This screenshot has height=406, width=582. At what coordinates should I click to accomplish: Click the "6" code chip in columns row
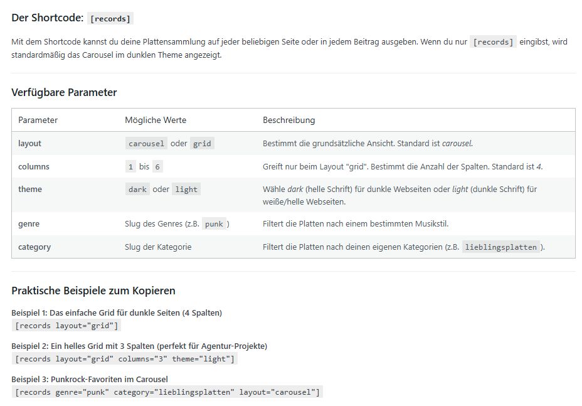157,167
